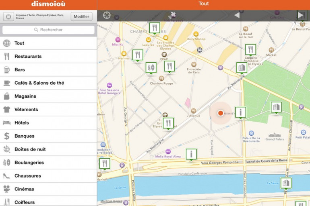Focus the Rechercher search field
Image resolution: width=310 pixels, height=206 pixels.
[x=48, y=30]
